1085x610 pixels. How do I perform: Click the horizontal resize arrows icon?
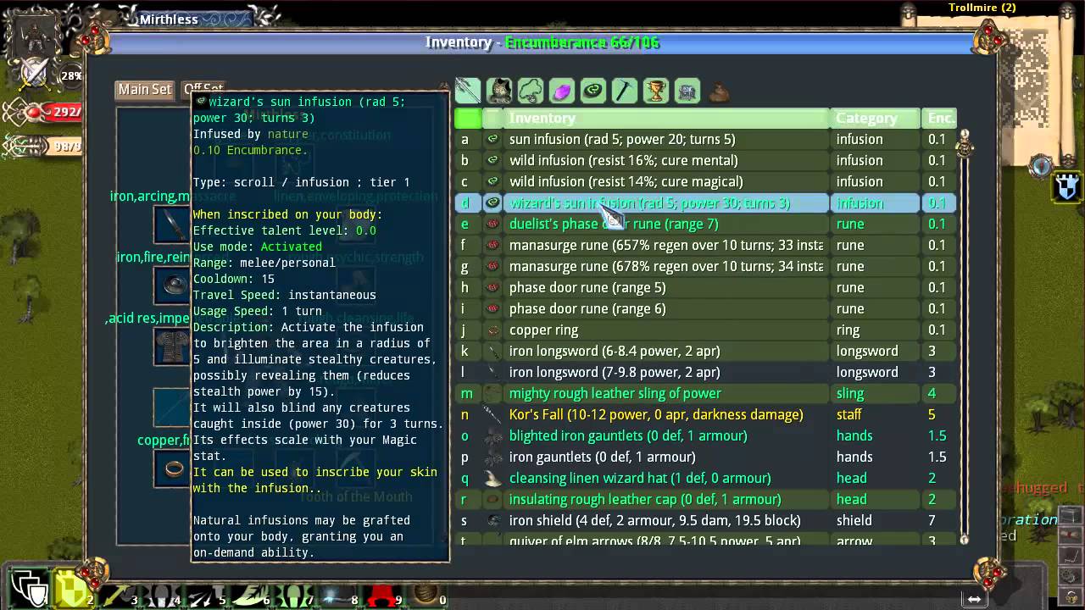[974, 599]
